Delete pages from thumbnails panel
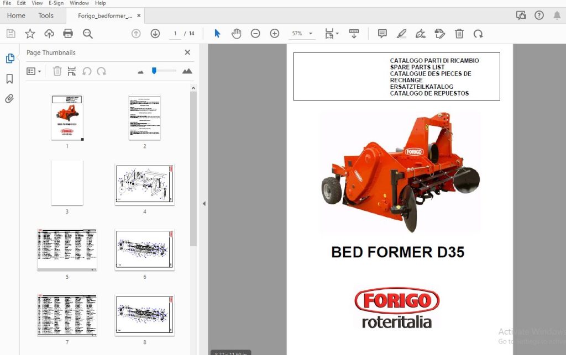The width and height of the screenshot is (566, 355). point(57,71)
